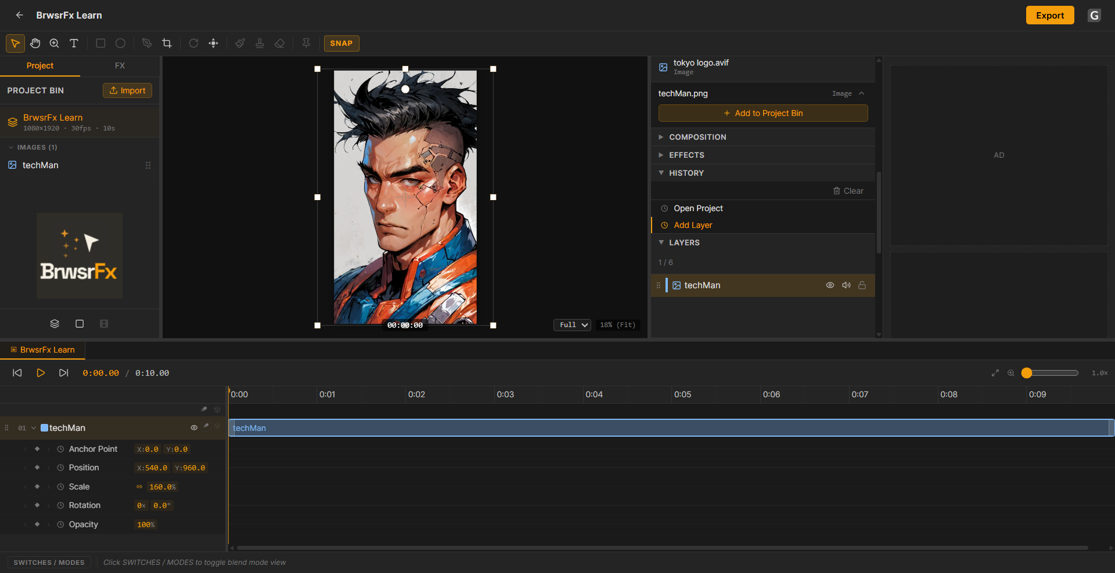The height and width of the screenshot is (573, 1115).
Task: Lock the techMan layer
Action: click(x=862, y=285)
